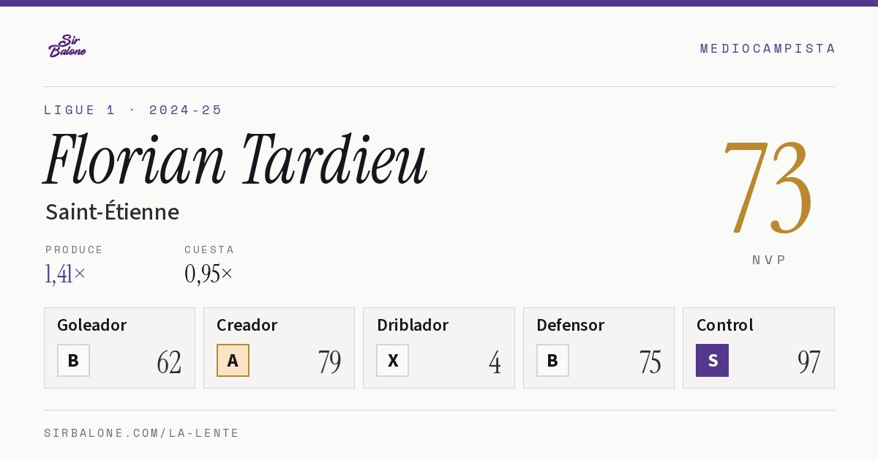Select the X grade badge under Driblador
Screen dimensions: 878x461
[x=393, y=360]
